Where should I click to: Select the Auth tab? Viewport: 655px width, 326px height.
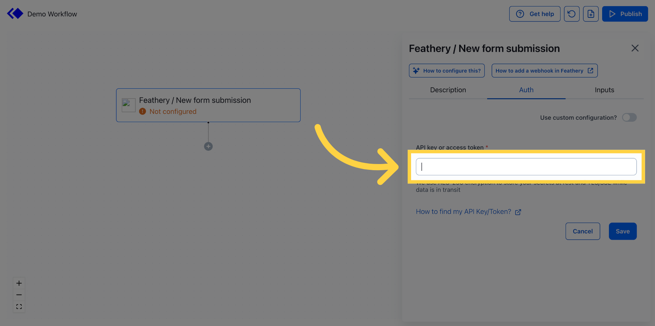[x=526, y=90]
